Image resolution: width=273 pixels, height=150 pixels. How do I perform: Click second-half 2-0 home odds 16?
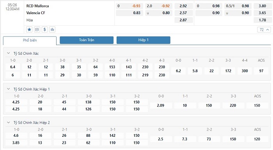coord(40,136)
